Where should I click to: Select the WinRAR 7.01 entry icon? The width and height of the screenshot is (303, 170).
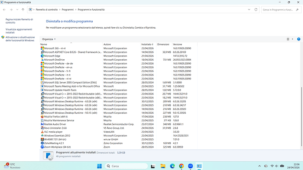pyautogui.click(x=42, y=139)
